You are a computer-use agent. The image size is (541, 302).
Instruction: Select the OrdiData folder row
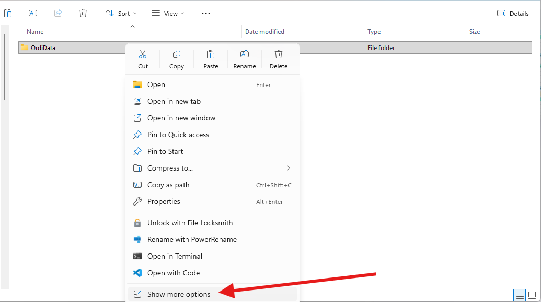coord(275,47)
